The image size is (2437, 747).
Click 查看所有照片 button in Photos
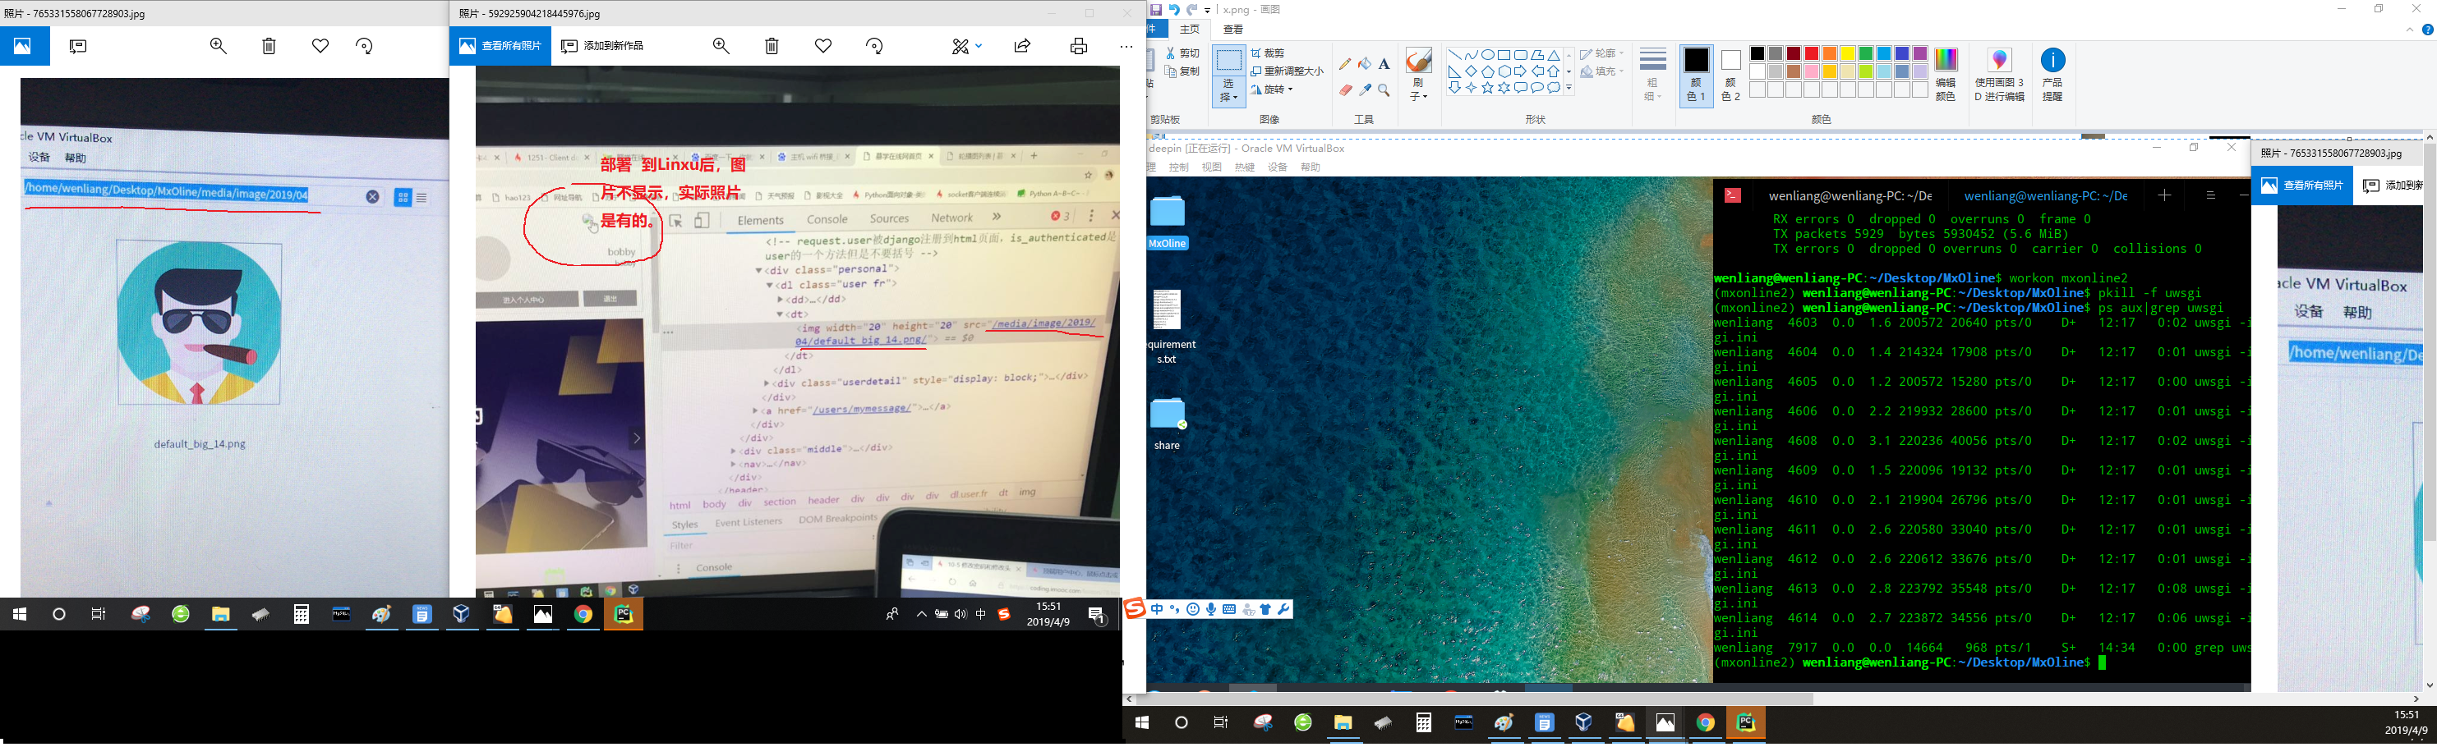coord(500,45)
